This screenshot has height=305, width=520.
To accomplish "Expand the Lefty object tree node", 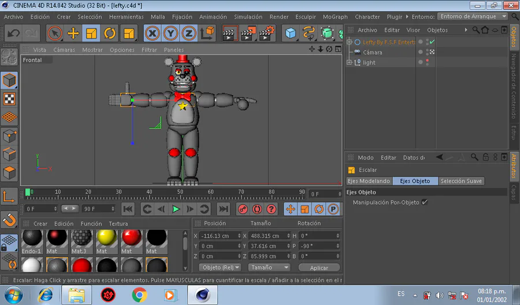I will pyautogui.click(x=349, y=42).
